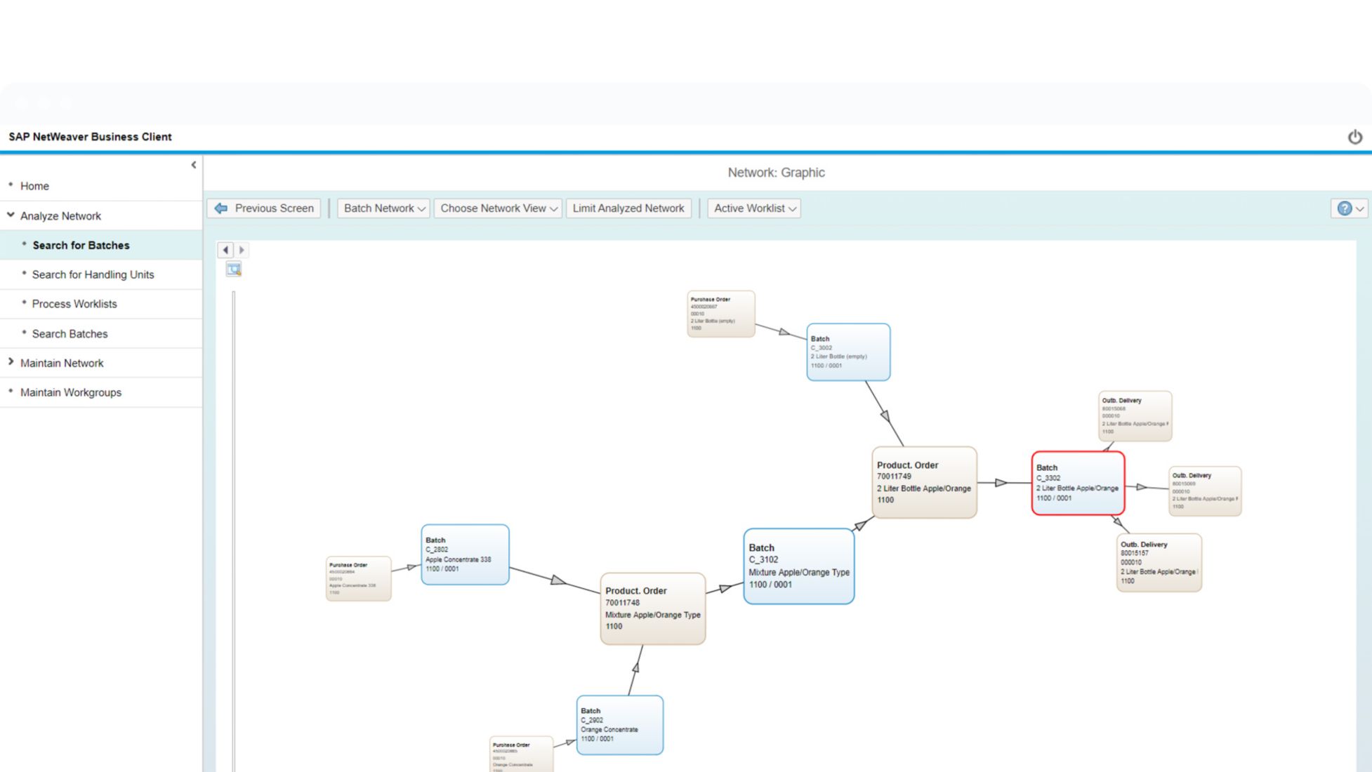Open Search for Handling Units
This screenshot has width=1372, height=772.
pyautogui.click(x=93, y=274)
